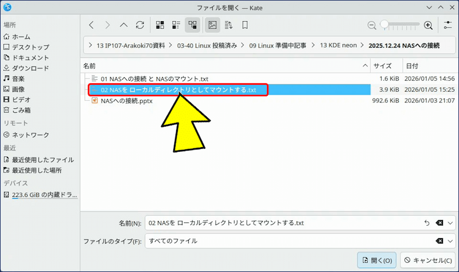Click the pptx file's presentation icon
This screenshot has height=272, width=459.
95,101
